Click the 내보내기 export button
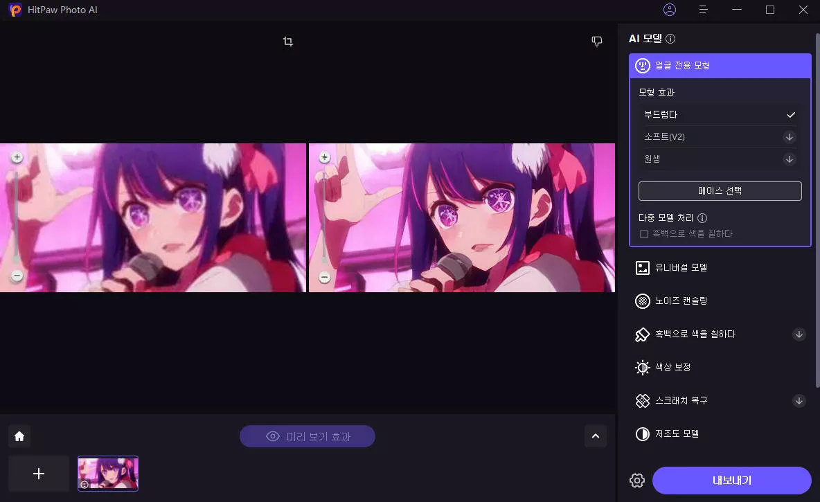The height and width of the screenshot is (502, 820). point(731,481)
